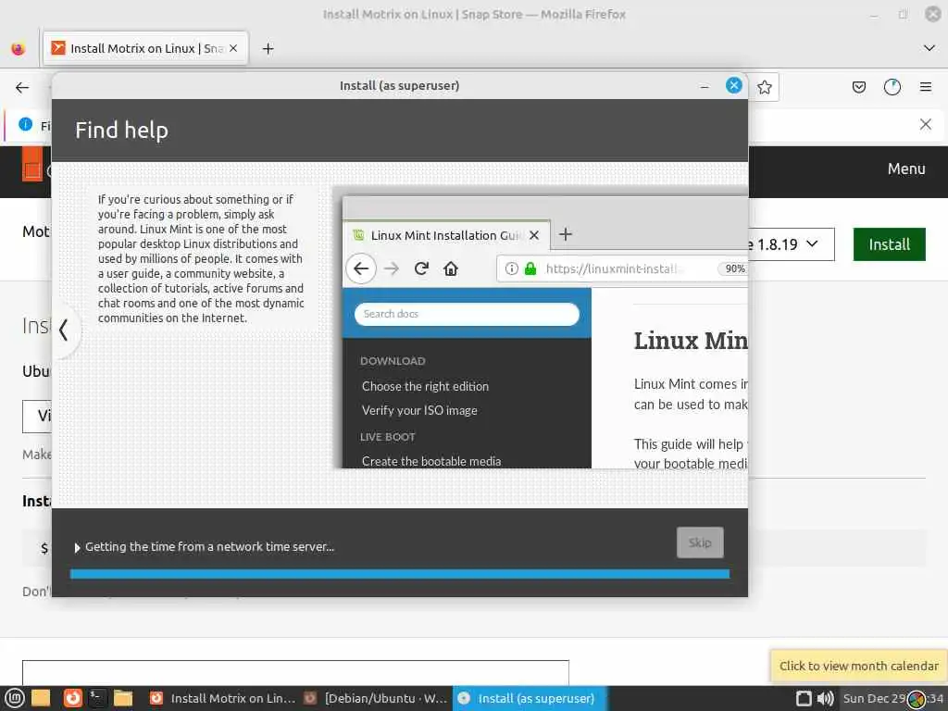Bookmark this page with the star icon

tap(764, 88)
